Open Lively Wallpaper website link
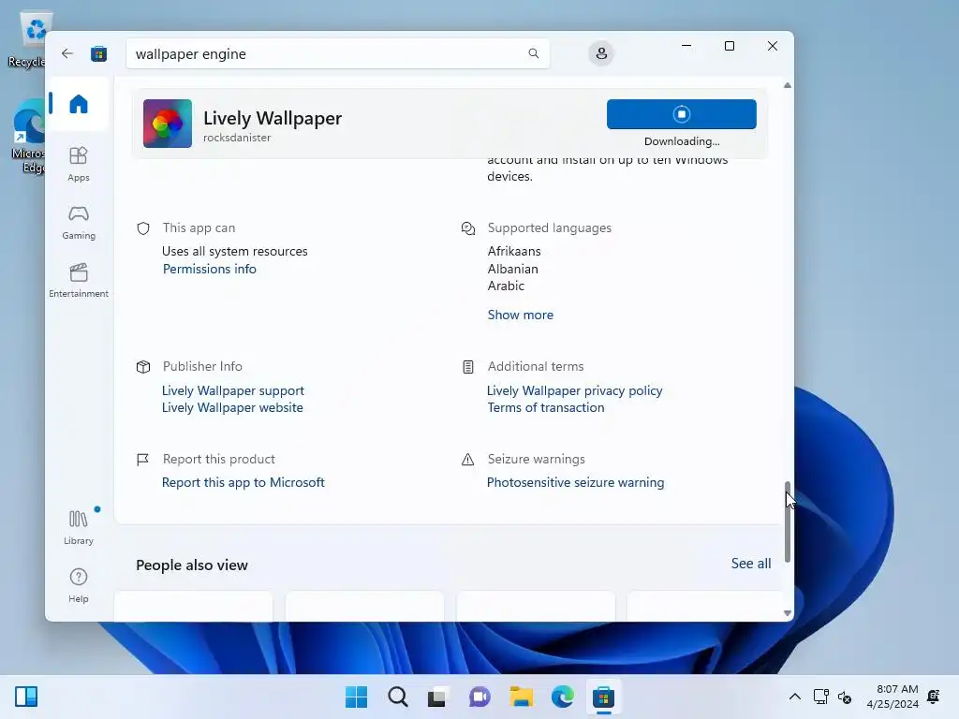 click(232, 408)
